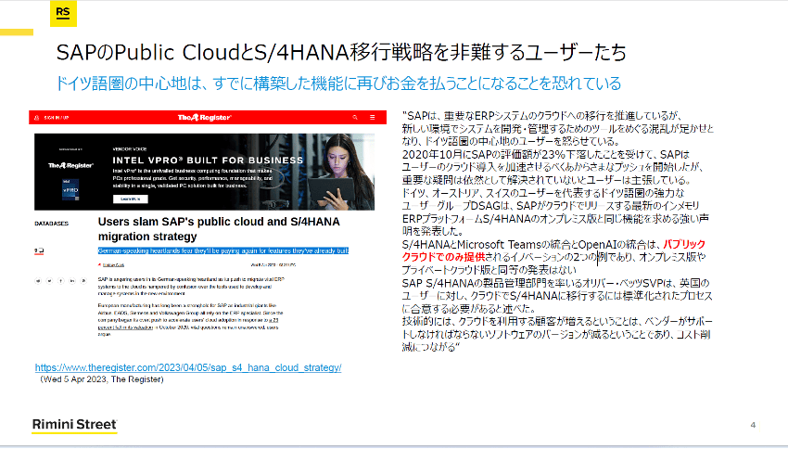Click the Intel vPro badge in ad banner
Image resolution: width=788 pixels, height=449 pixels.
pos(70,189)
